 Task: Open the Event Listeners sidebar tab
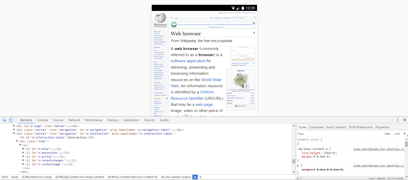(336, 127)
